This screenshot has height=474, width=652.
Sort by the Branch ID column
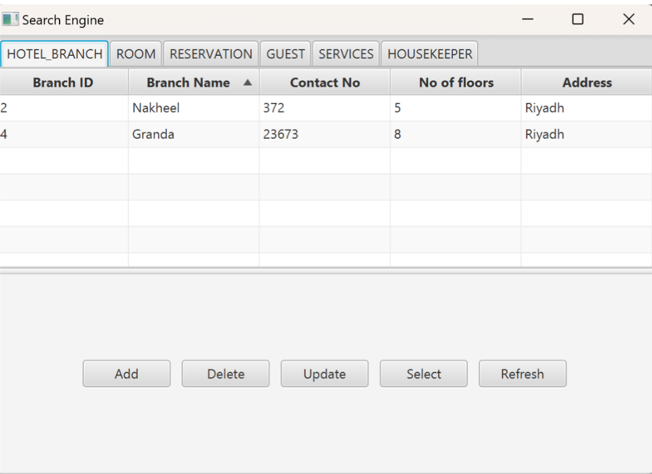[62, 82]
